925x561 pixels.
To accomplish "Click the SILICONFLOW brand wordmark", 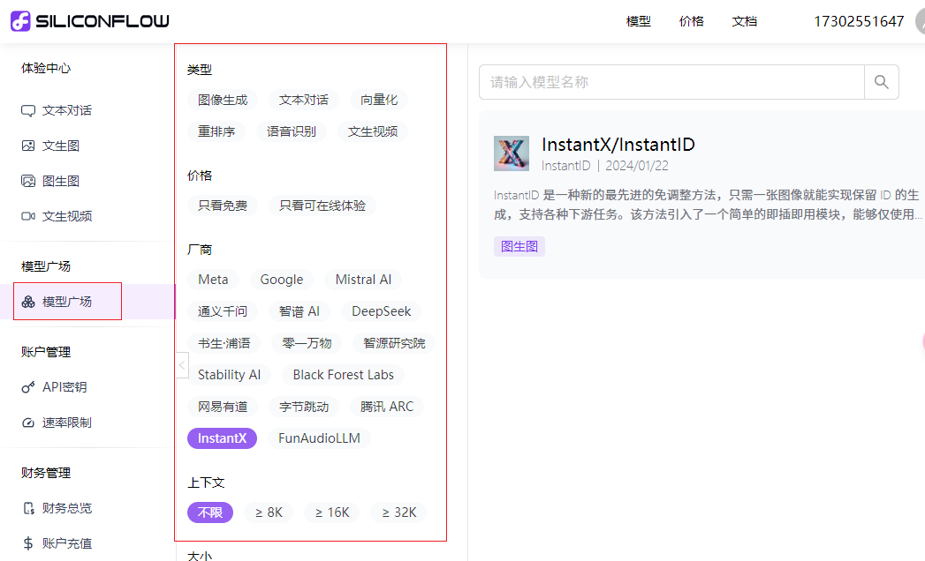I will (x=102, y=22).
